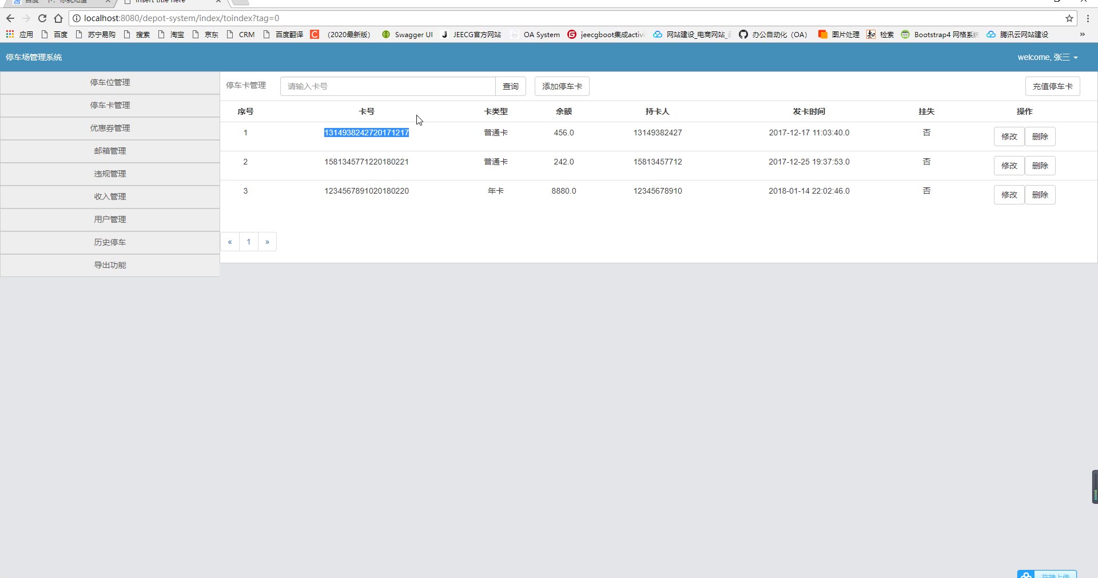Click the 添加停车卡 button
The width and height of the screenshot is (1098, 578).
[x=562, y=86]
